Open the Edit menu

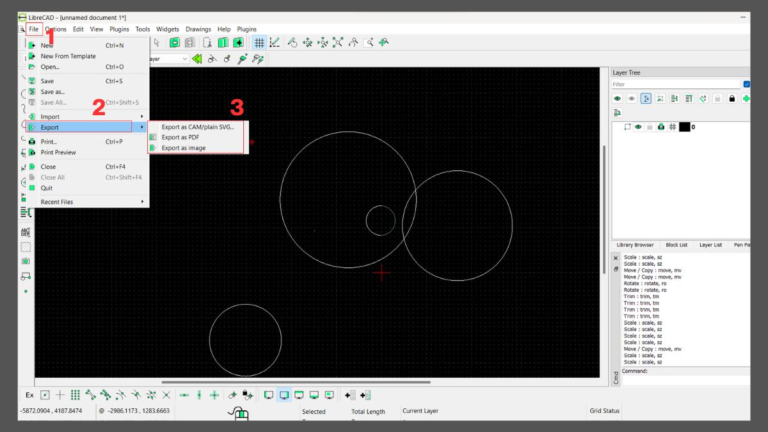coord(78,29)
